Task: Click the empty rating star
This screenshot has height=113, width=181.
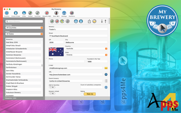Action: coord(82,94)
